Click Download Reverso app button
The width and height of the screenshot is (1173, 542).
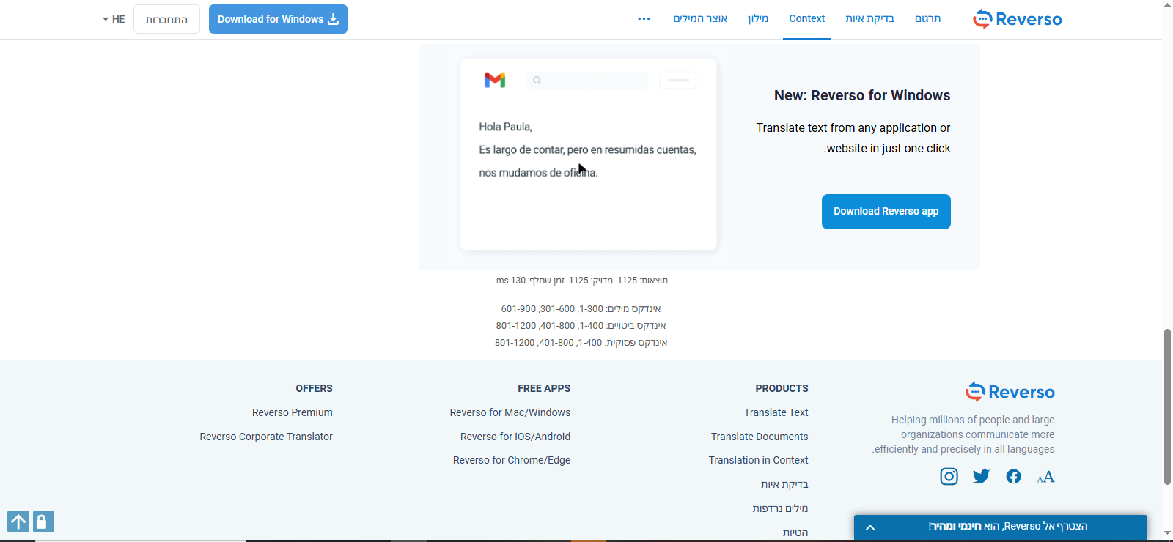pos(886,212)
